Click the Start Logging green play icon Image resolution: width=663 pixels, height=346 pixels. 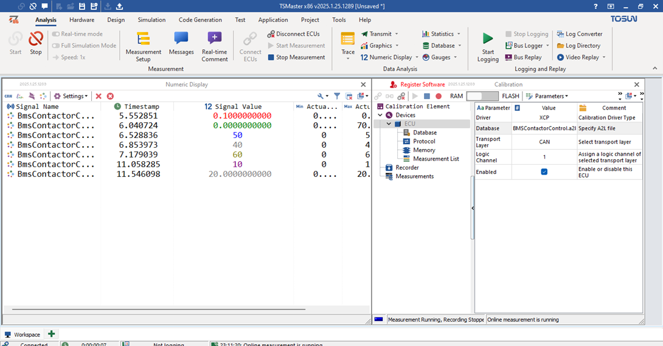click(x=488, y=38)
